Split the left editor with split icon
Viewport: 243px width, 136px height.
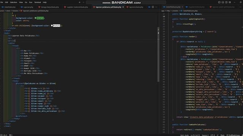point(153,7)
